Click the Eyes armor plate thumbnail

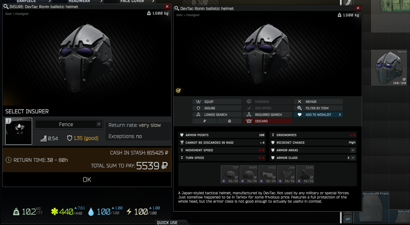tap(268, 174)
